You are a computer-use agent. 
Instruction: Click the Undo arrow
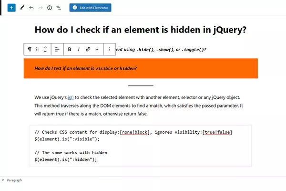click(31, 8)
